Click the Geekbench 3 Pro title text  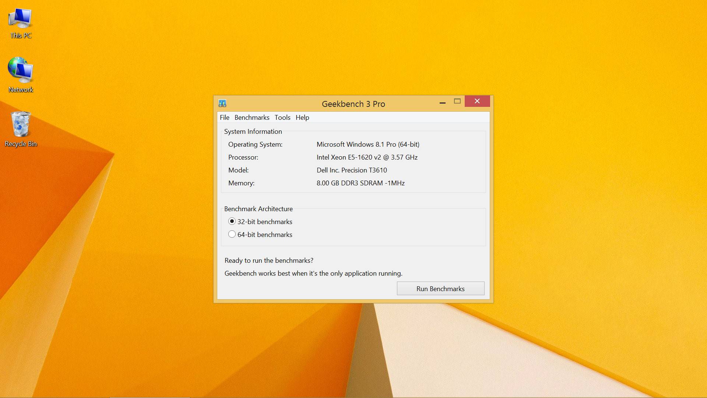[x=353, y=104]
